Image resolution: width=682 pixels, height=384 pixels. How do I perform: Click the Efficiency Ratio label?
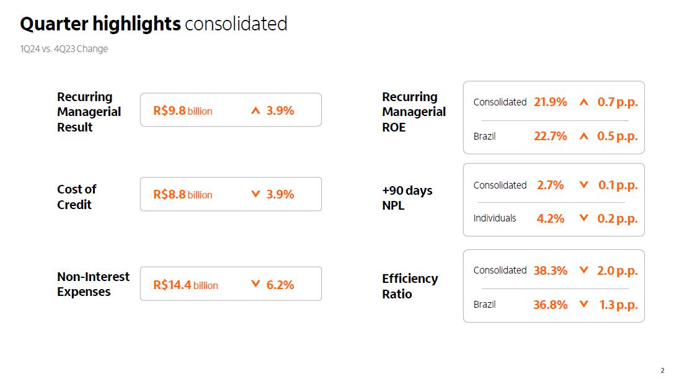point(409,286)
